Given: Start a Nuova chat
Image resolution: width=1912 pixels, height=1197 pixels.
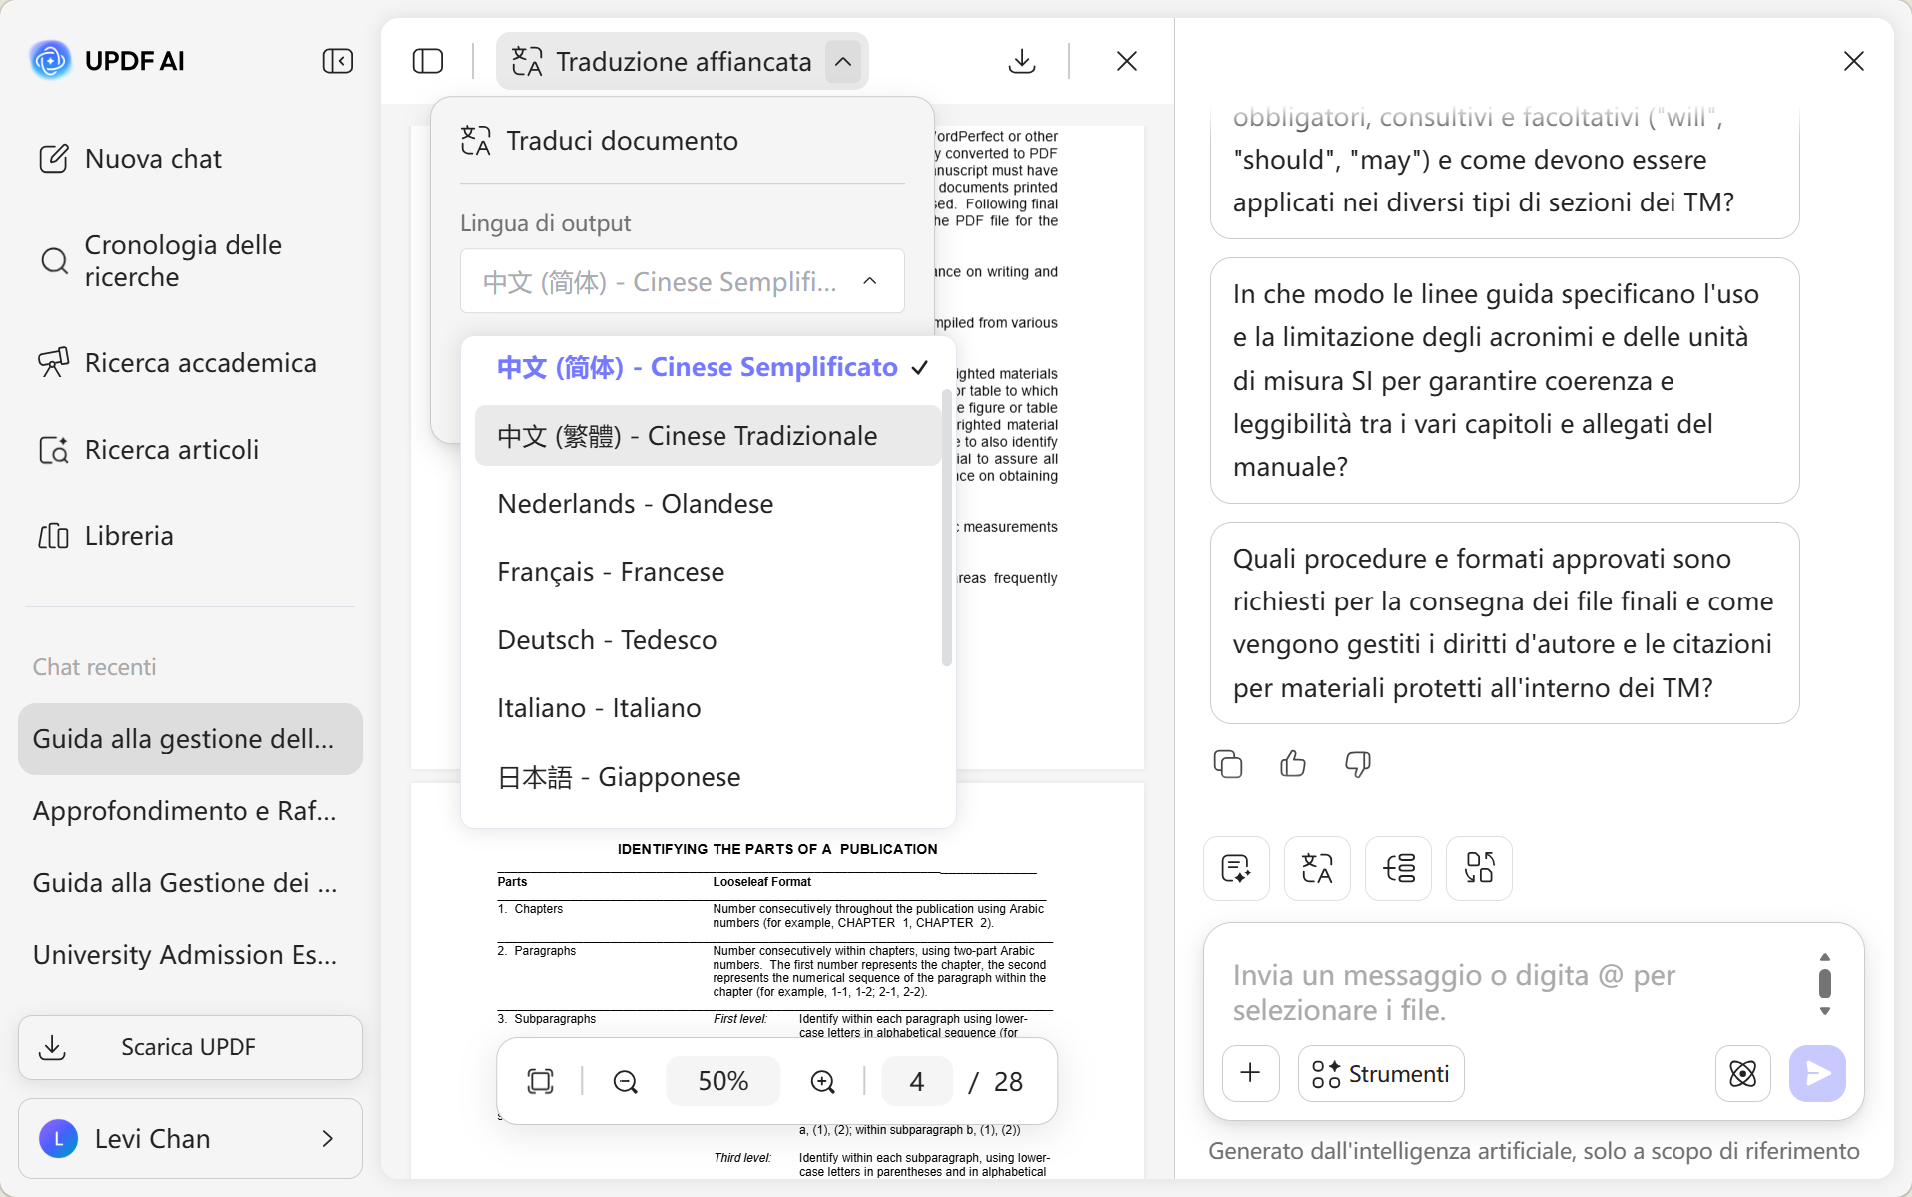Looking at the screenshot, I should pyautogui.click(x=130, y=159).
